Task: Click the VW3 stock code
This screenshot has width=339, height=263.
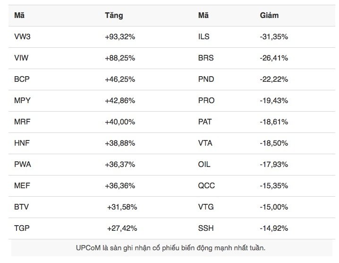Action: (22, 36)
